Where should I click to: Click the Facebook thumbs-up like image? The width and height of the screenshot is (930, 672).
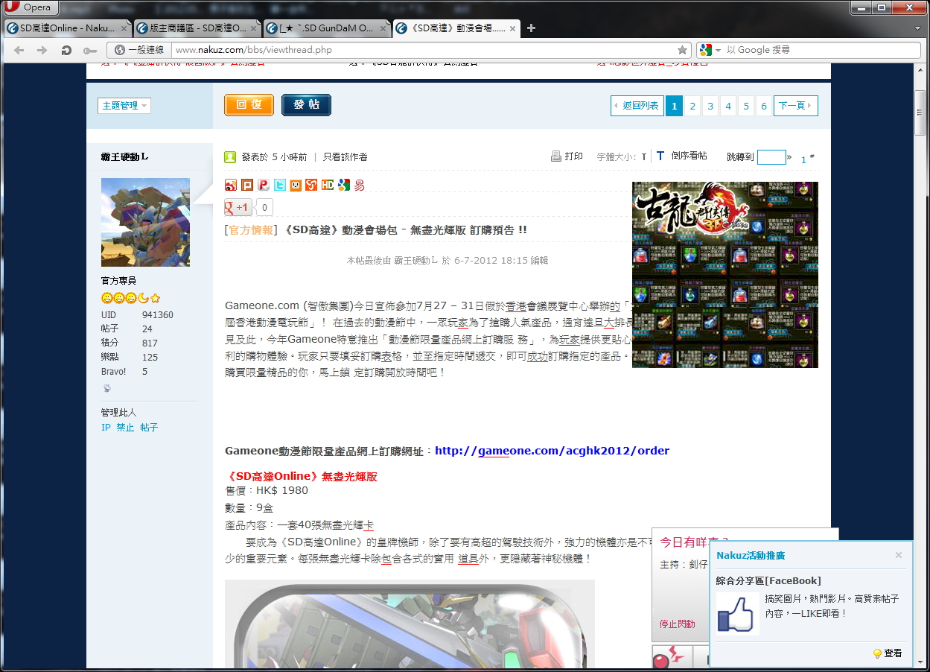click(738, 614)
